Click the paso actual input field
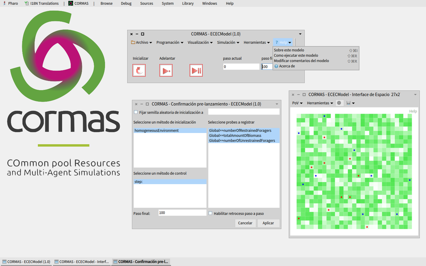Viewport: 426px width, 266px height. pyautogui.click(x=241, y=67)
